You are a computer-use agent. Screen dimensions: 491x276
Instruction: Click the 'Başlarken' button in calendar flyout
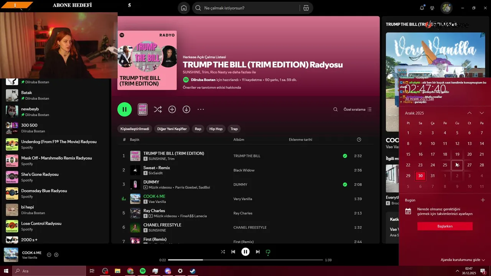tap(445, 226)
